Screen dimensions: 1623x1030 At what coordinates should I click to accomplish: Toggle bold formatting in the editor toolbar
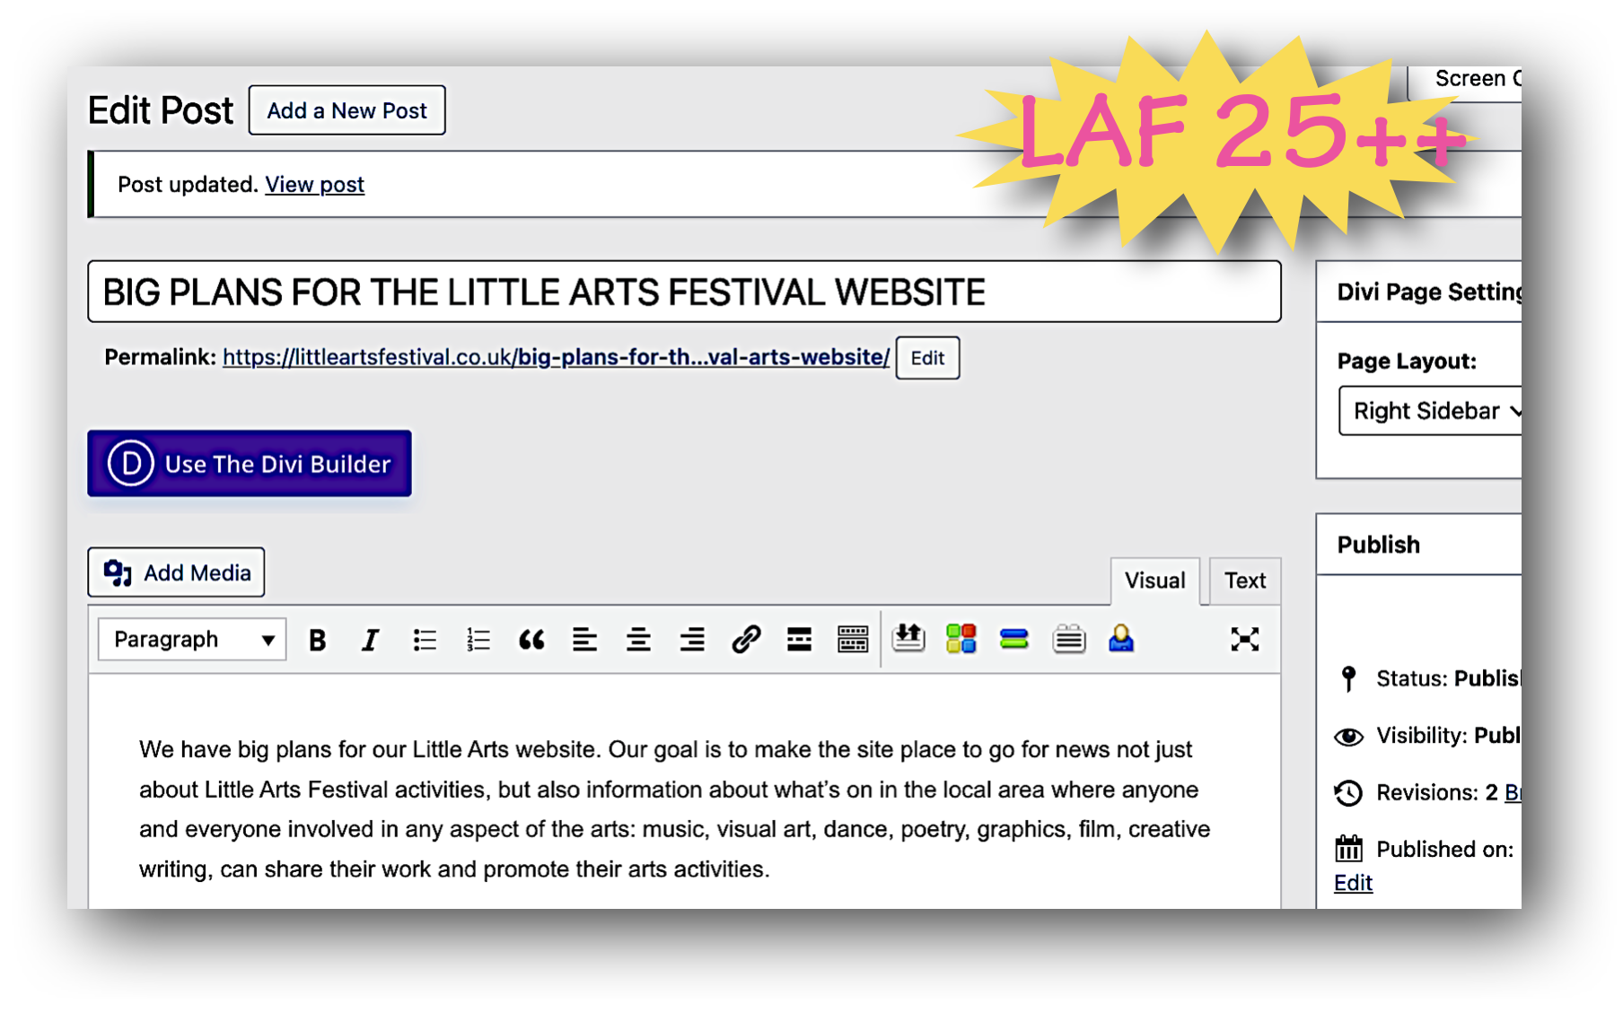(x=316, y=639)
